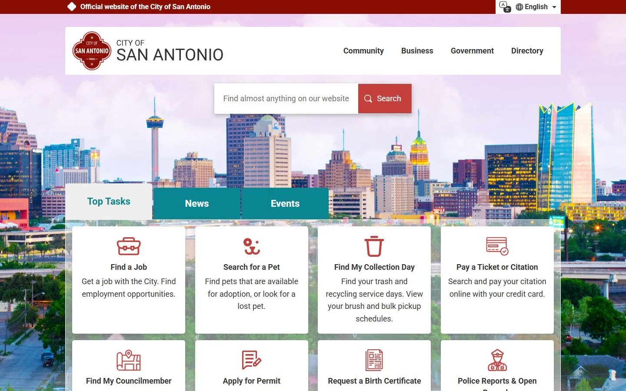The image size is (626, 391).
Task: Open the Community menu
Action: pyautogui.click(x=363, y=51)
